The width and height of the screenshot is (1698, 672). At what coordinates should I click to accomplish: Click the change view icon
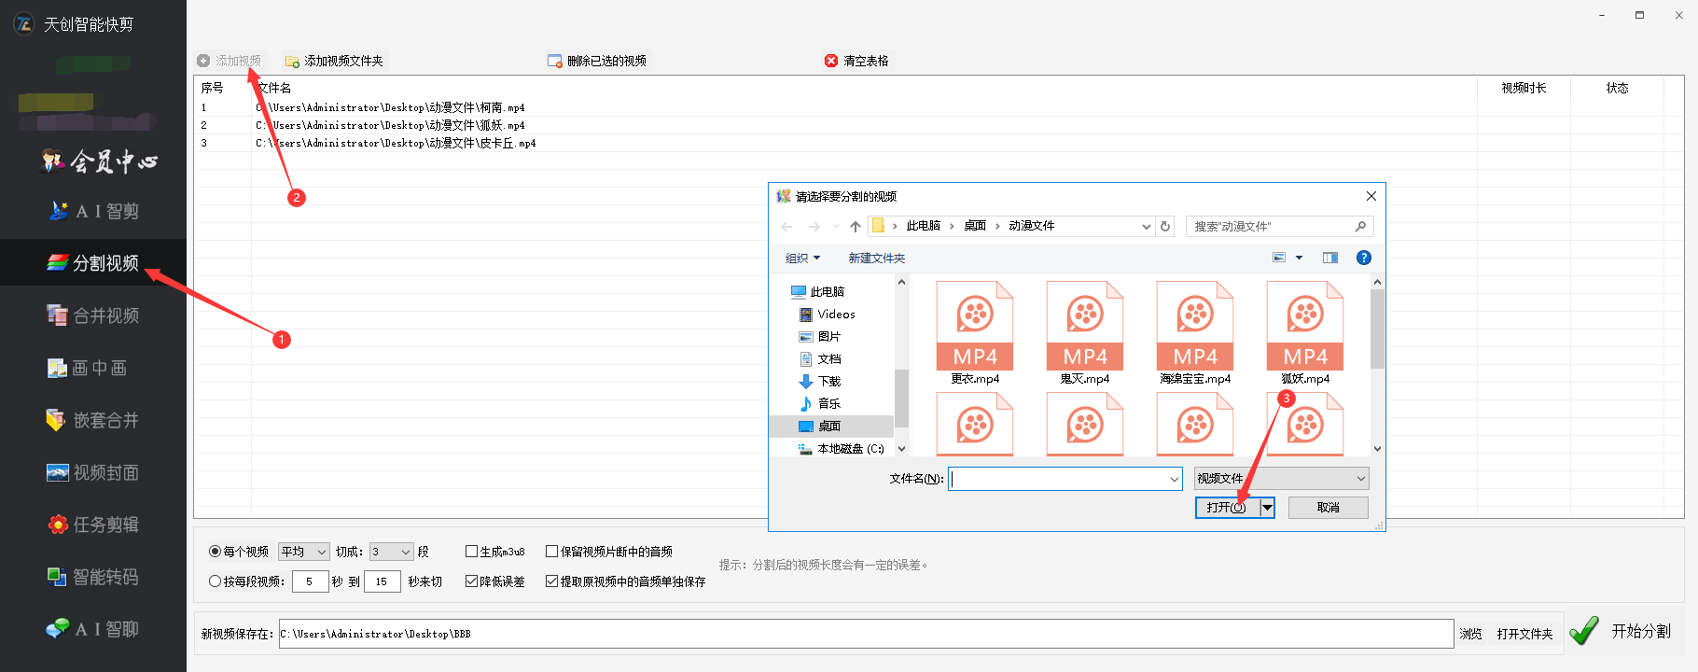coord(1279,258)
